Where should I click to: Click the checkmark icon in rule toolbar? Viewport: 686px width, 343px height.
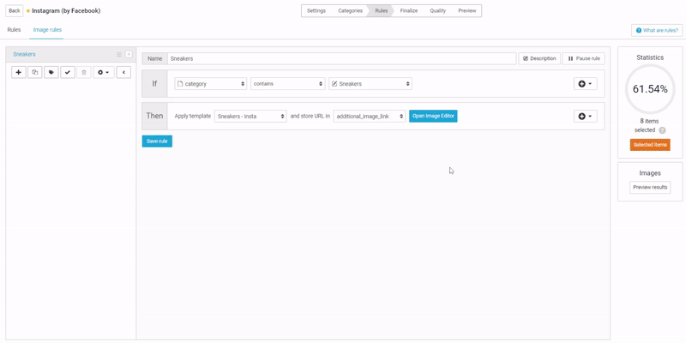tap(68, 72)
